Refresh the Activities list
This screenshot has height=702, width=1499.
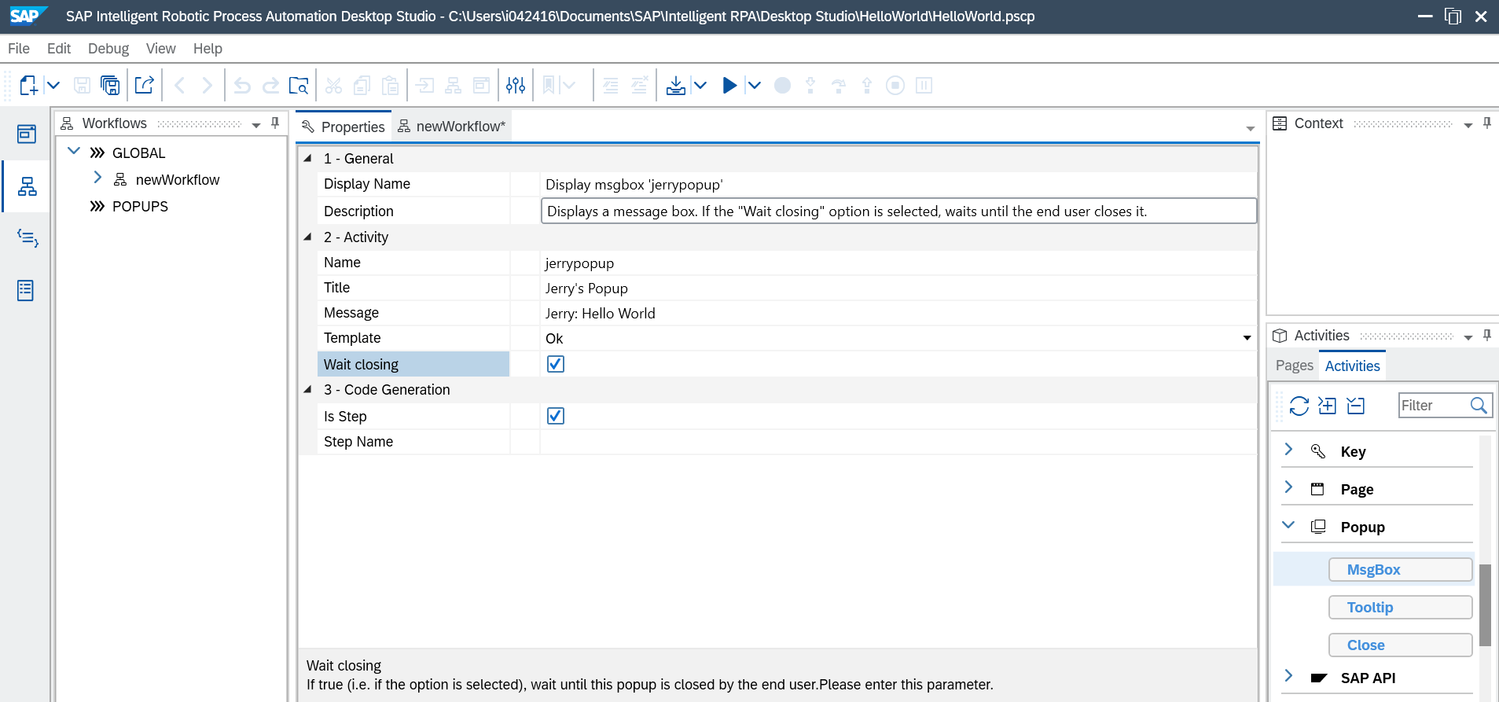[1299, 406]
